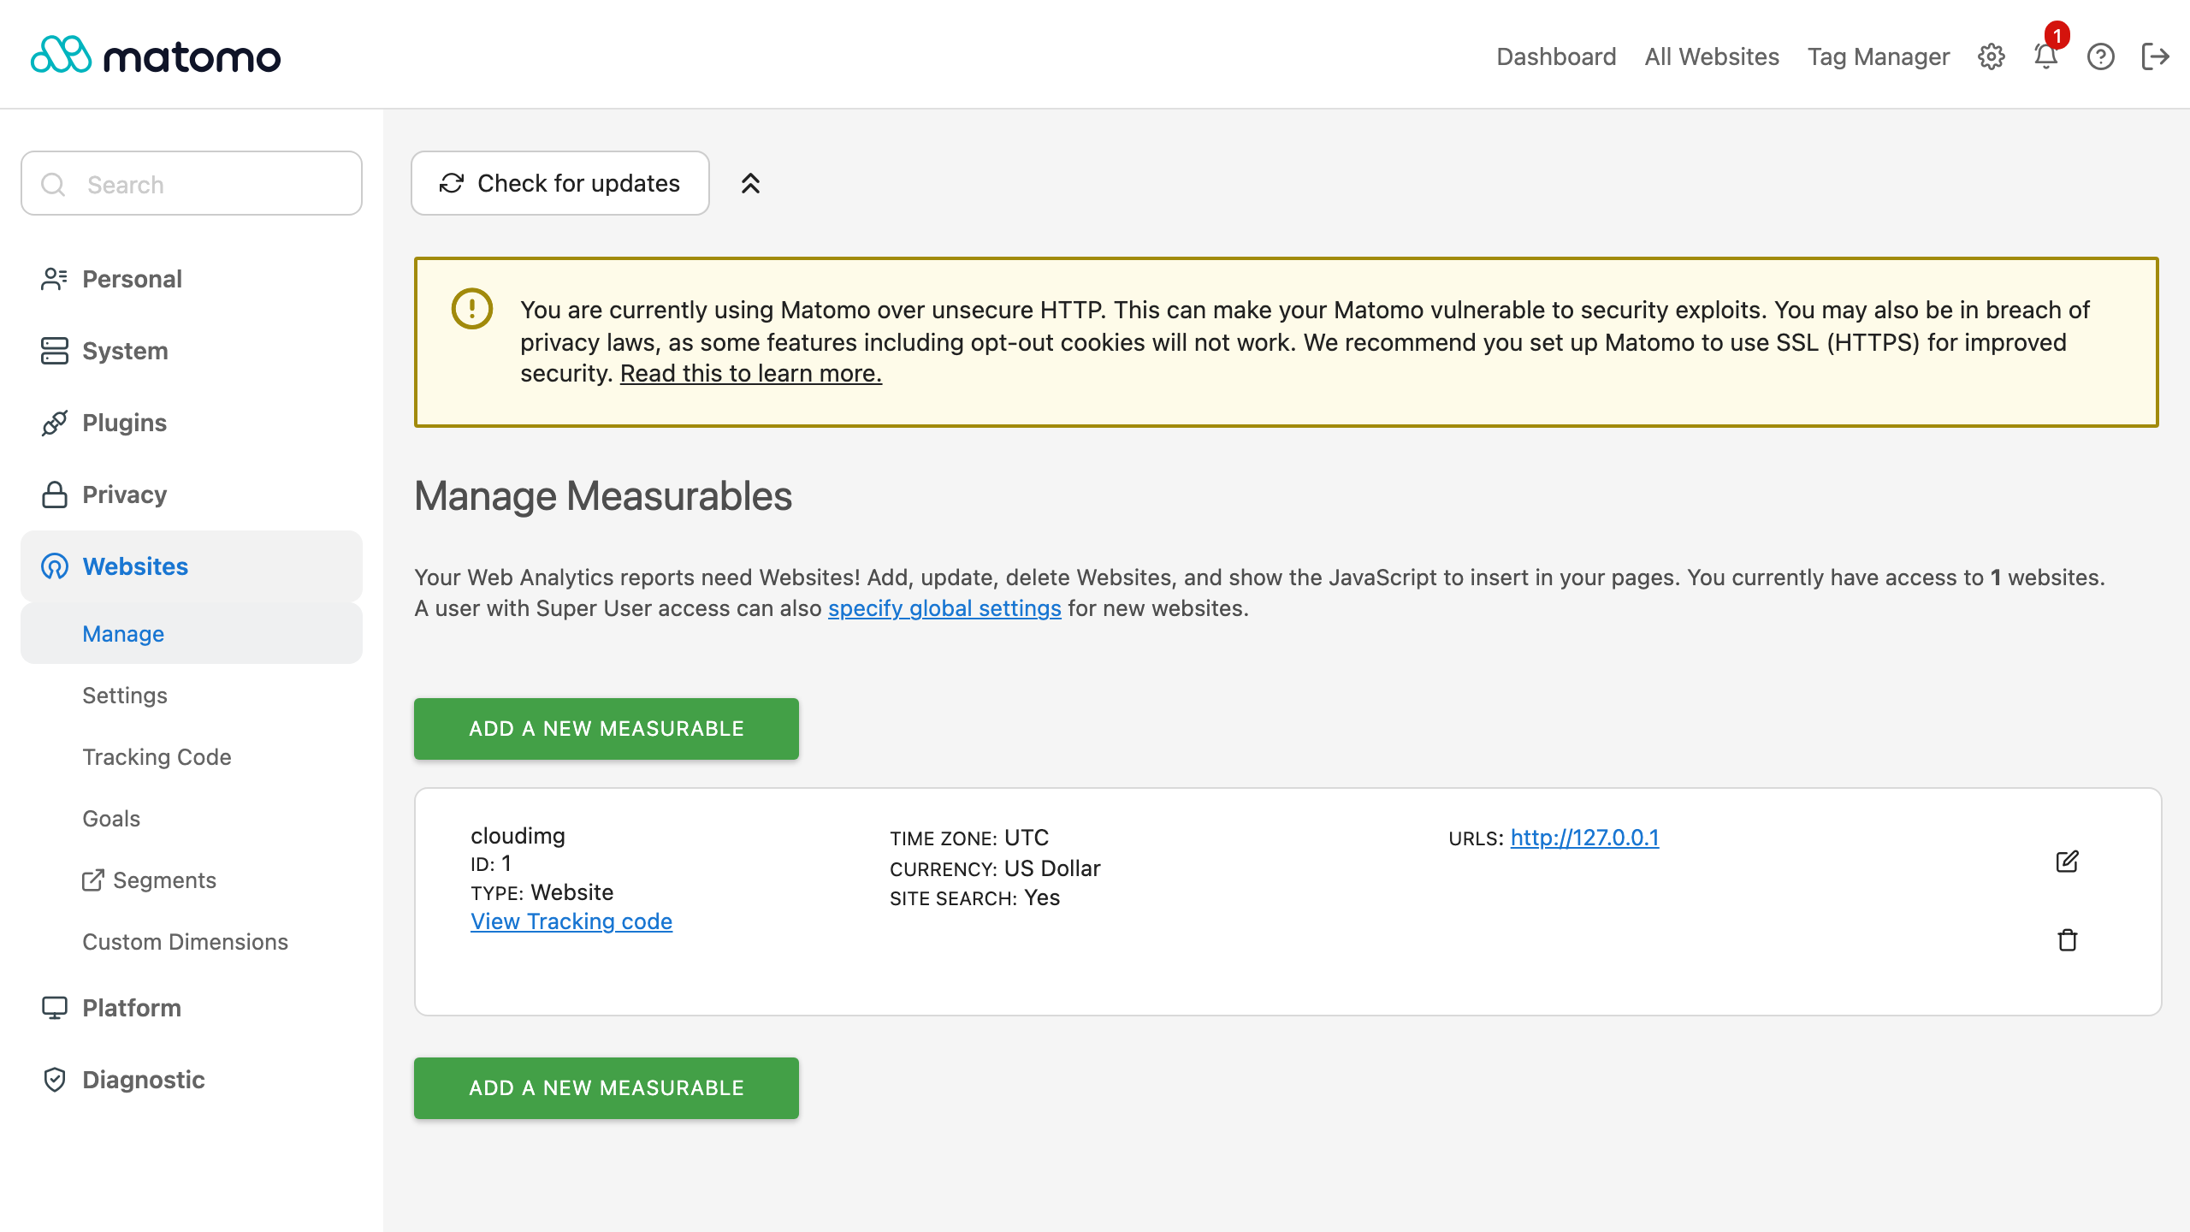This screenshot has width=2190, height=1232.
Task: Collapse notifications with double chevron icon
Action: 750,183
